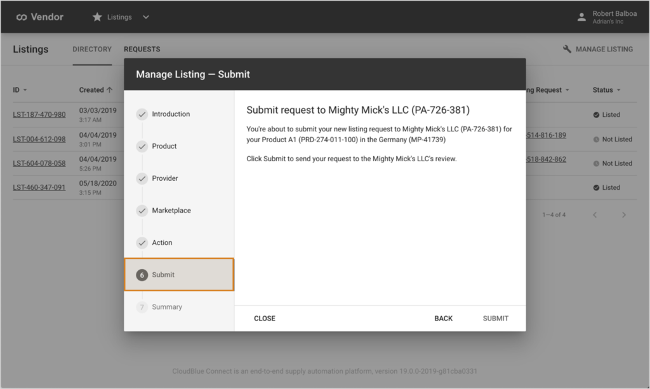Open the Listings module dropdown chevron
This screenshot has width=650, height=389.
(x=146, y=17)
